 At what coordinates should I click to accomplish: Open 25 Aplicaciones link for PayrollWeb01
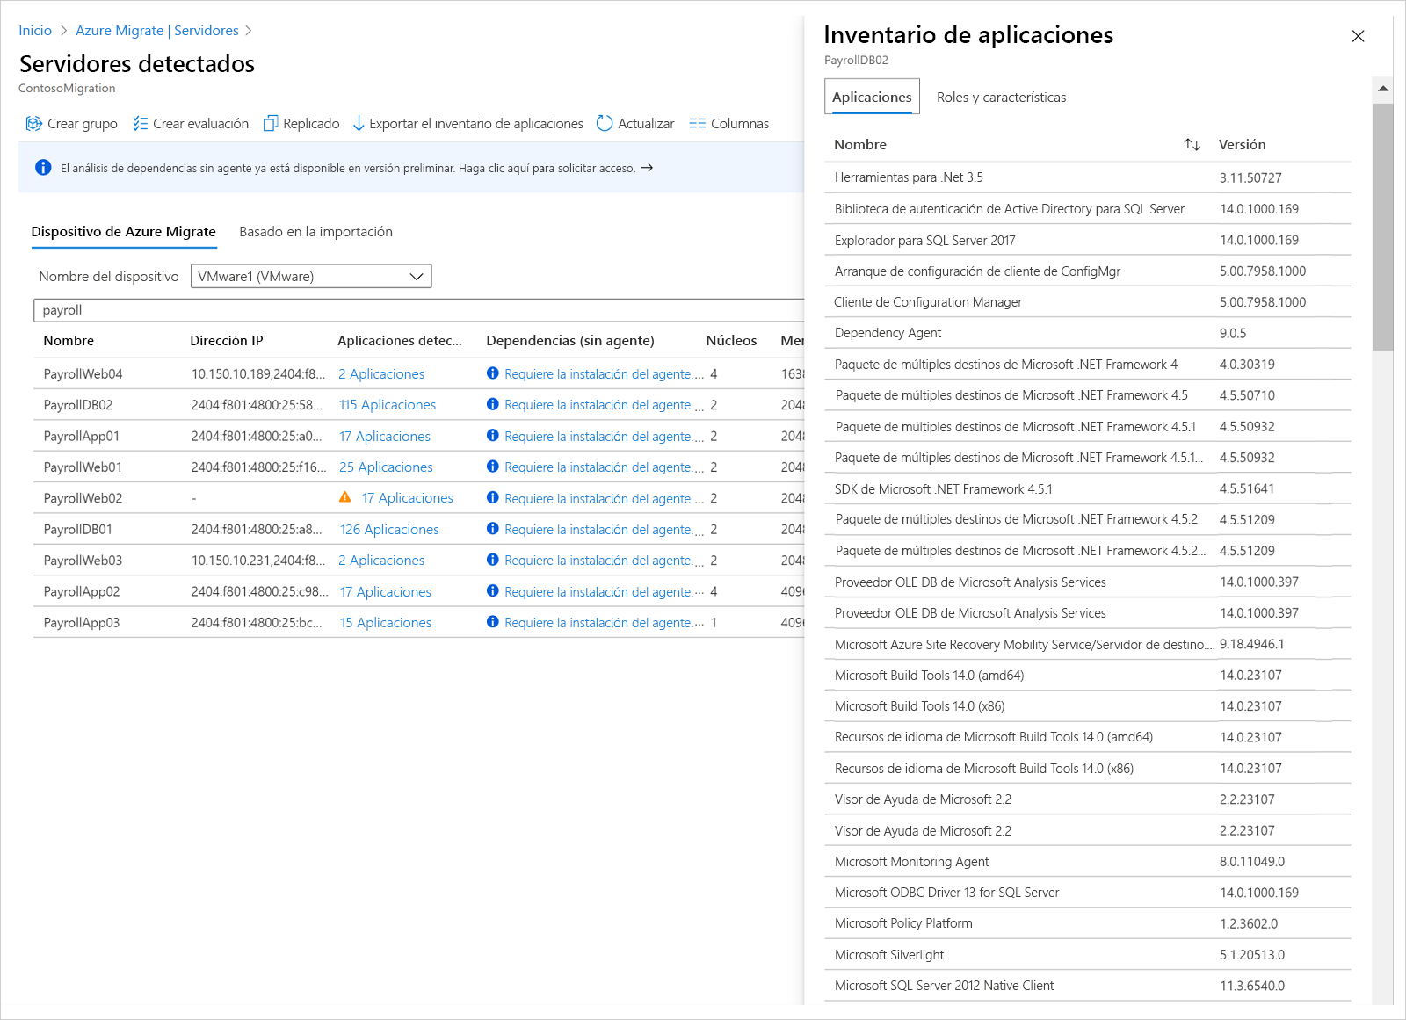(386, 467)
